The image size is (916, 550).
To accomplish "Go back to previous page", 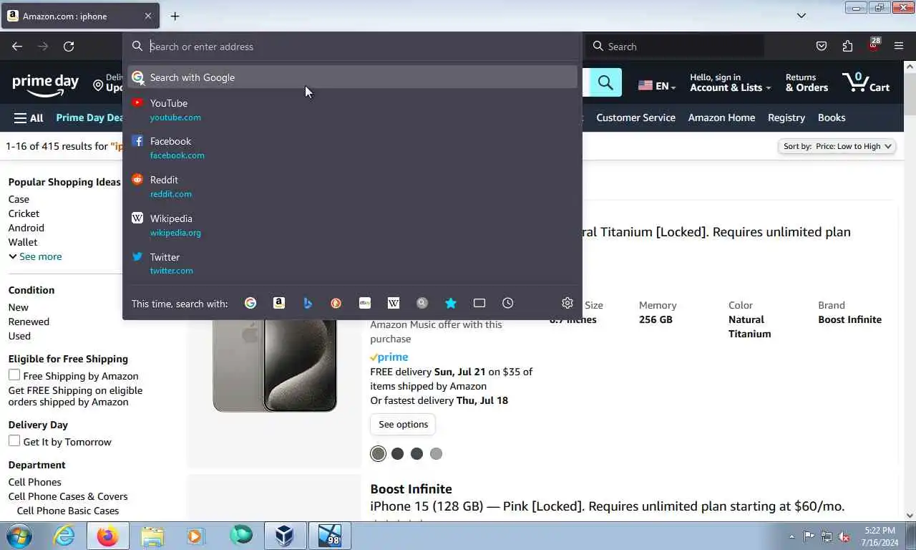I will [17, 46].
